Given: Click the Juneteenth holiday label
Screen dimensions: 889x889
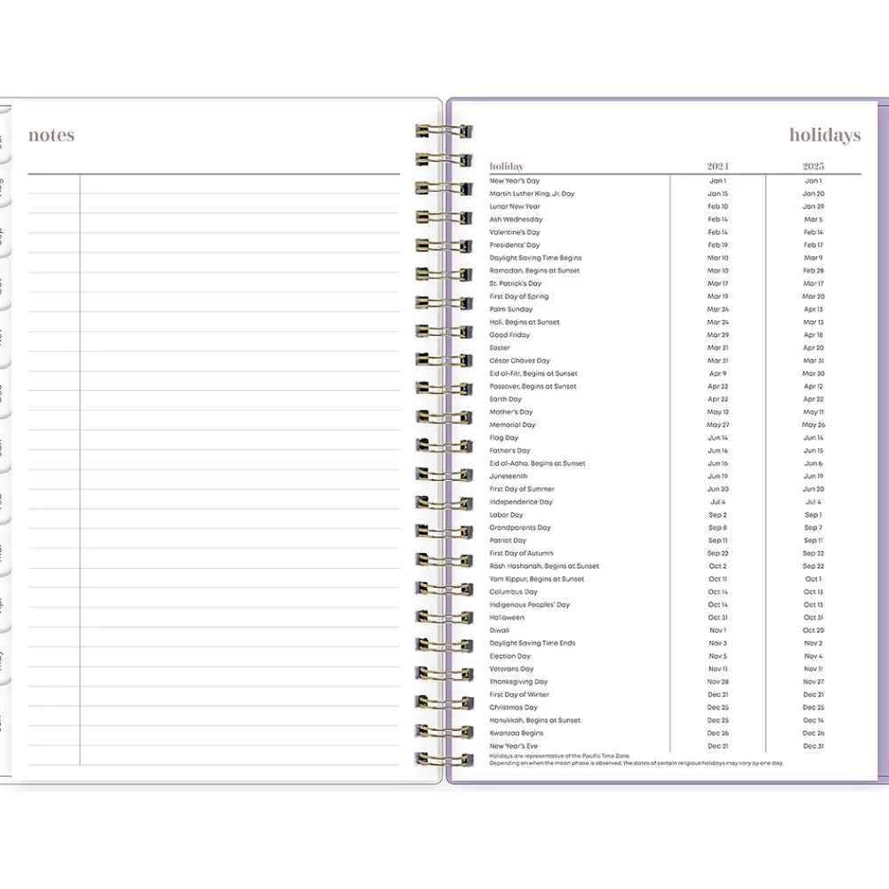Looking at the screenshot, I should click(x=508, y=477).
